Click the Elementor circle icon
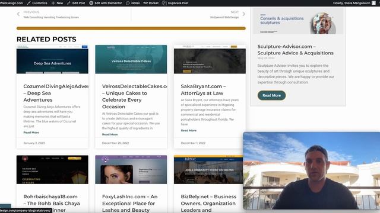 (x=91, y=3)
